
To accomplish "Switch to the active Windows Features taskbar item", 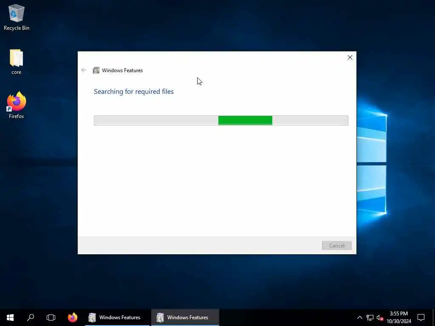I will point(185,318).
